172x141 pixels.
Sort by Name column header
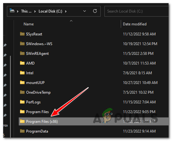[x=29, y=24]
